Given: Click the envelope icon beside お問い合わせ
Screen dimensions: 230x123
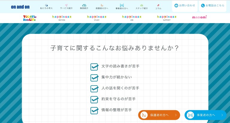Looking at the screenshot, I should (x=176, y=5).
